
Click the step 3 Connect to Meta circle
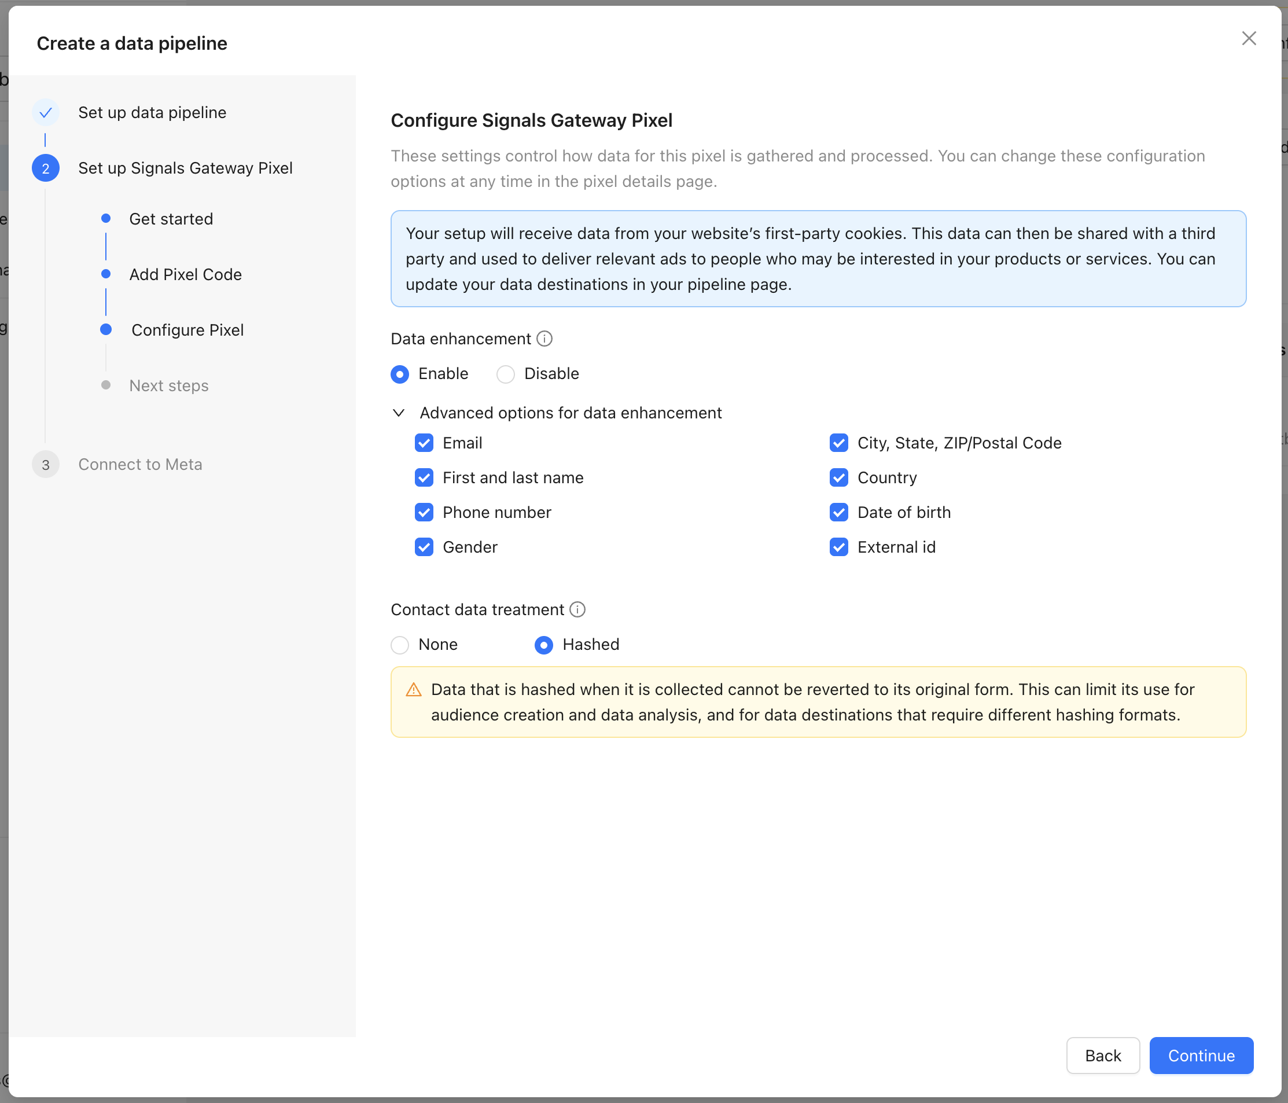click(x=45, y=465)
